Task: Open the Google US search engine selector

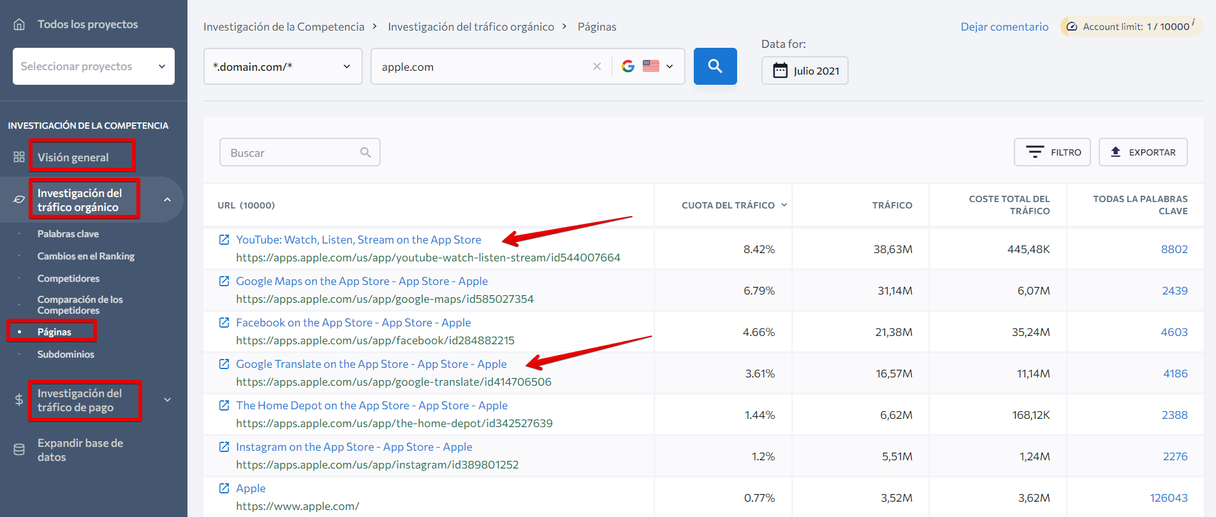Action: tap(647, 66)
